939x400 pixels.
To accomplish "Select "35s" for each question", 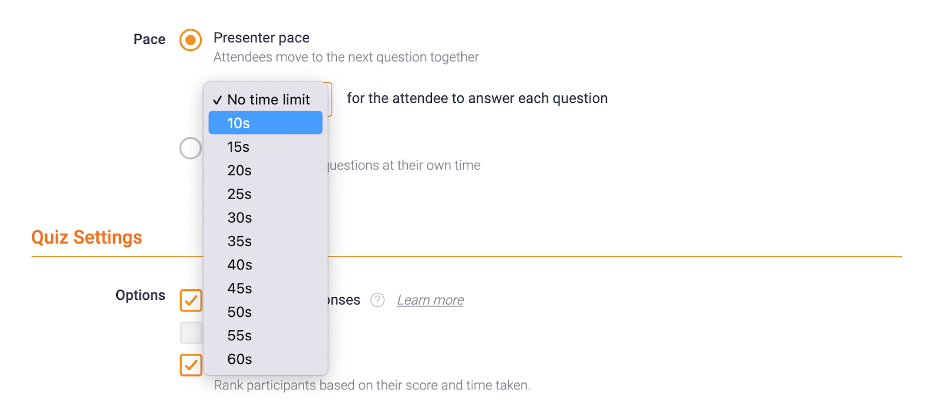I will [265, 241].
